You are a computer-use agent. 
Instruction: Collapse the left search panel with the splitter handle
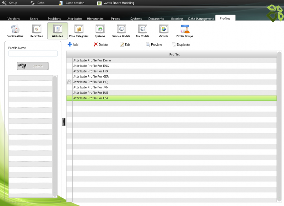click(x=64, y=122)
